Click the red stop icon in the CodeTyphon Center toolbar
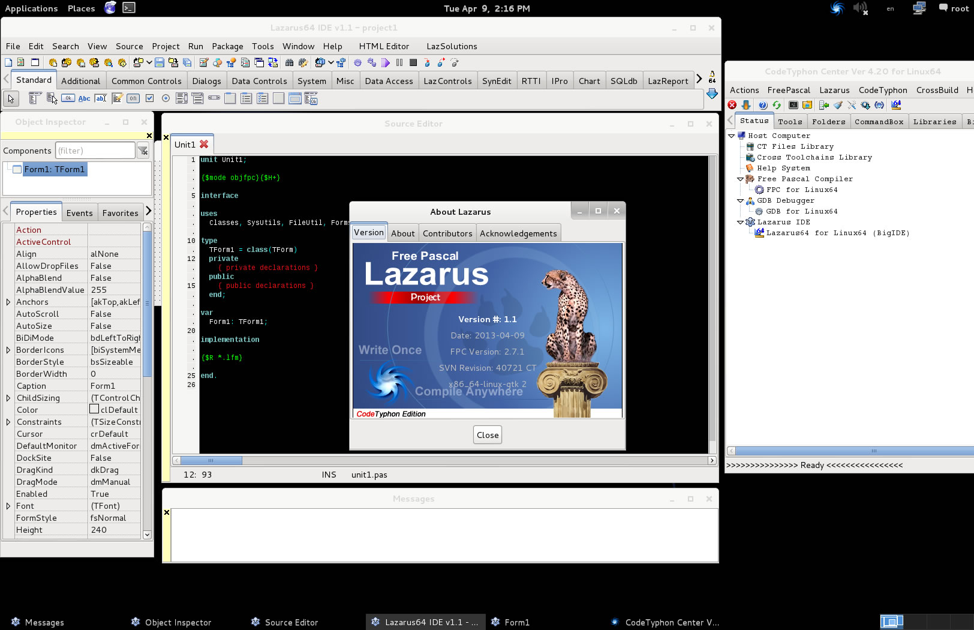The width and height of the screenshot is (974, 630). pyautogui.click(x=732, y=105)
